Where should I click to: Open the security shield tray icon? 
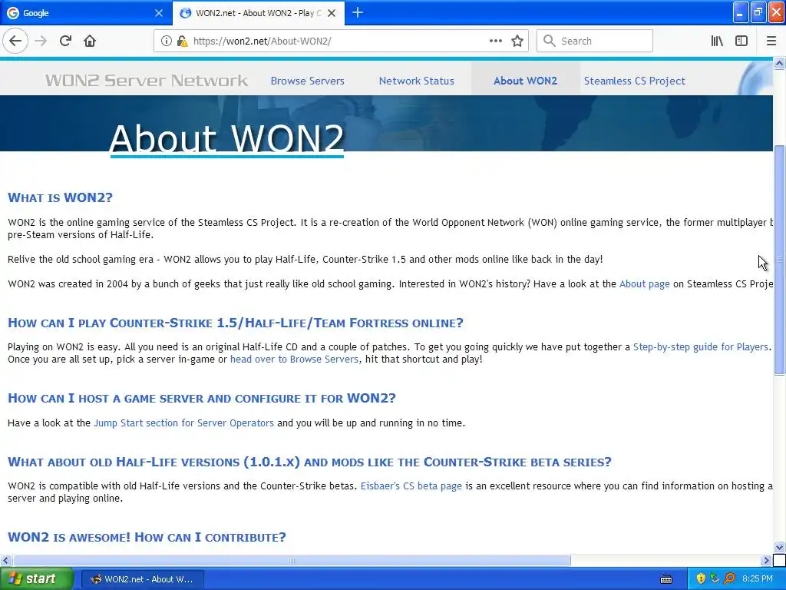click(701, 579)
